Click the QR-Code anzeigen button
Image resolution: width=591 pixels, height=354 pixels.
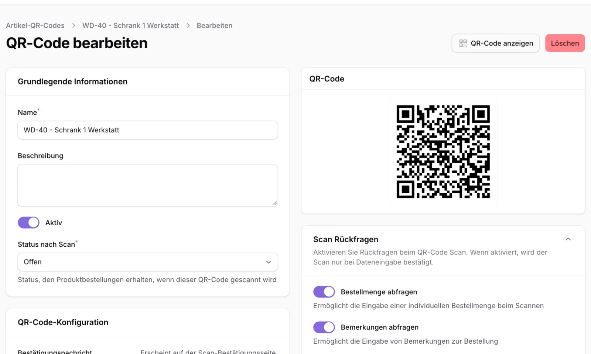pyautogui.click(x=495, y=43)
